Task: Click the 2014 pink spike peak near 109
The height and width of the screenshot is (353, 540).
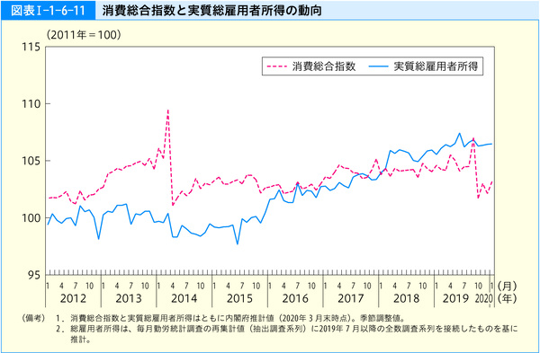Action: tap(167, 110)
